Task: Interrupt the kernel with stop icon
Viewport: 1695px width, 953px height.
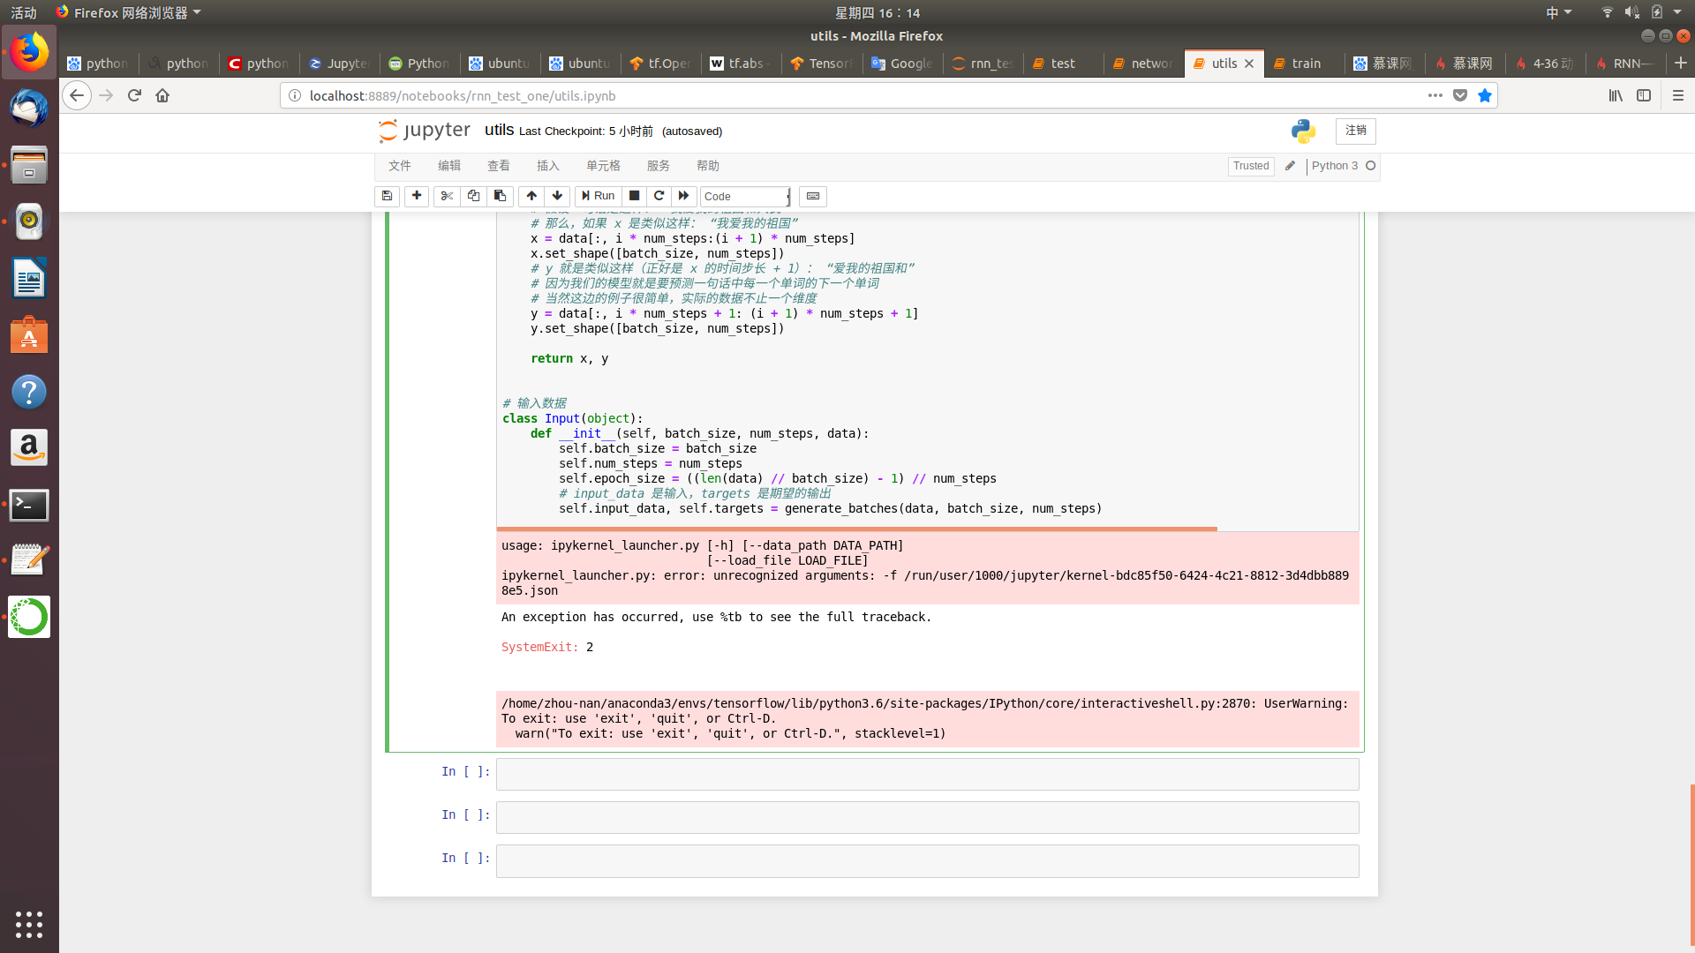Action: [634, 196]
